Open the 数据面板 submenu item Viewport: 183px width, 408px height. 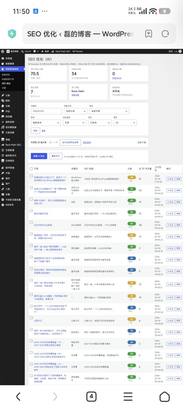pos(6,75)
